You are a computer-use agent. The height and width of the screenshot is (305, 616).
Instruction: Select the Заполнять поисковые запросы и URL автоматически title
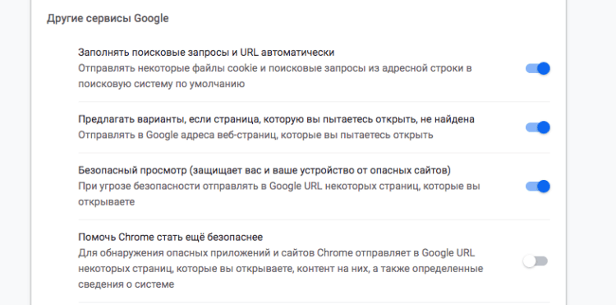click(x=206, y=53)
